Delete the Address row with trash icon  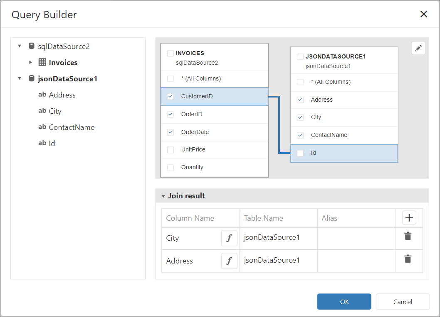pos(408,259)
